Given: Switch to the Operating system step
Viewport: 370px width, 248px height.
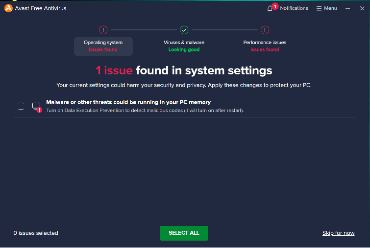Looking at the screenshot, I should (x=103, y=46).
